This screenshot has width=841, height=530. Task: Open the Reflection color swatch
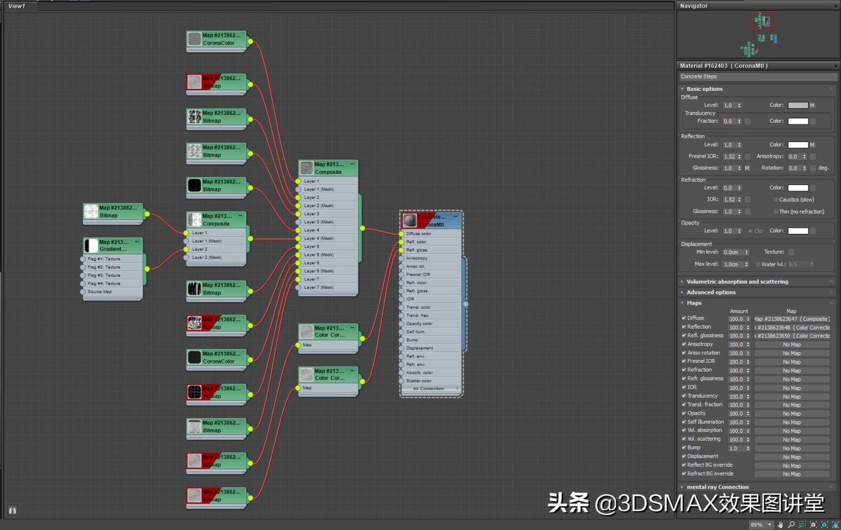(x=798, y=145)
